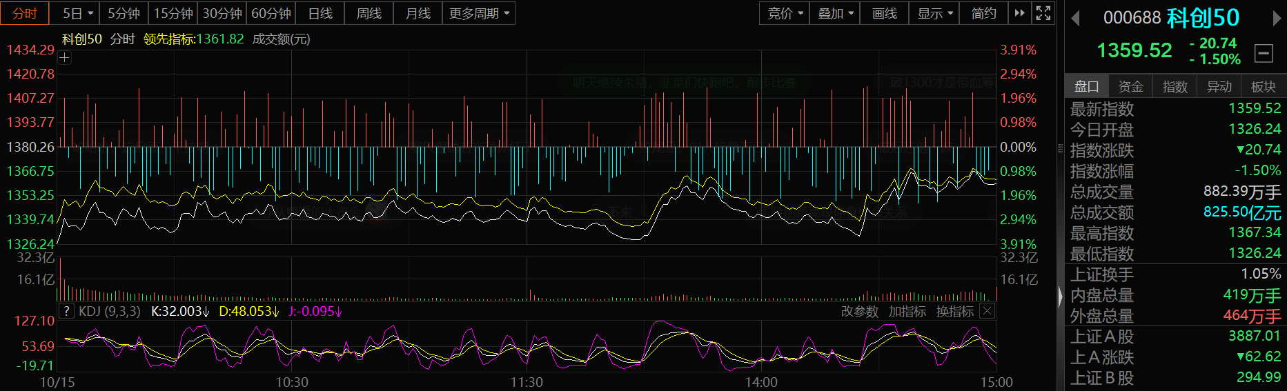Click the 最新指数 row value 1359.52
The height and width of the screenshot is (391, 1287).
(1255, 108)
